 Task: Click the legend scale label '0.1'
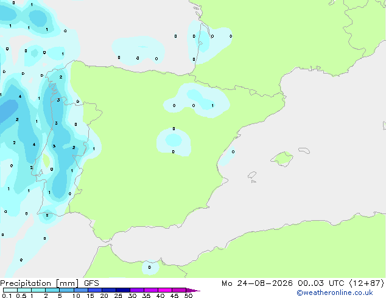pyautogui.click(x=7, y=296)
